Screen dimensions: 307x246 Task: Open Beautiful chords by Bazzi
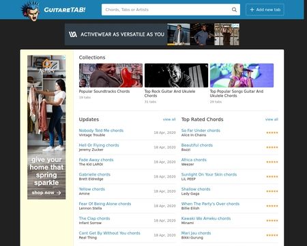pos(197,145)
